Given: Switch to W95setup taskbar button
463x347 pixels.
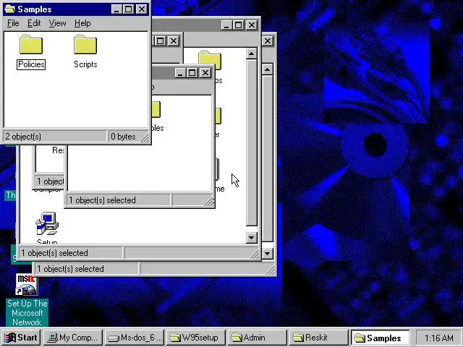Looking at the screenshot, I should (196, 338).
